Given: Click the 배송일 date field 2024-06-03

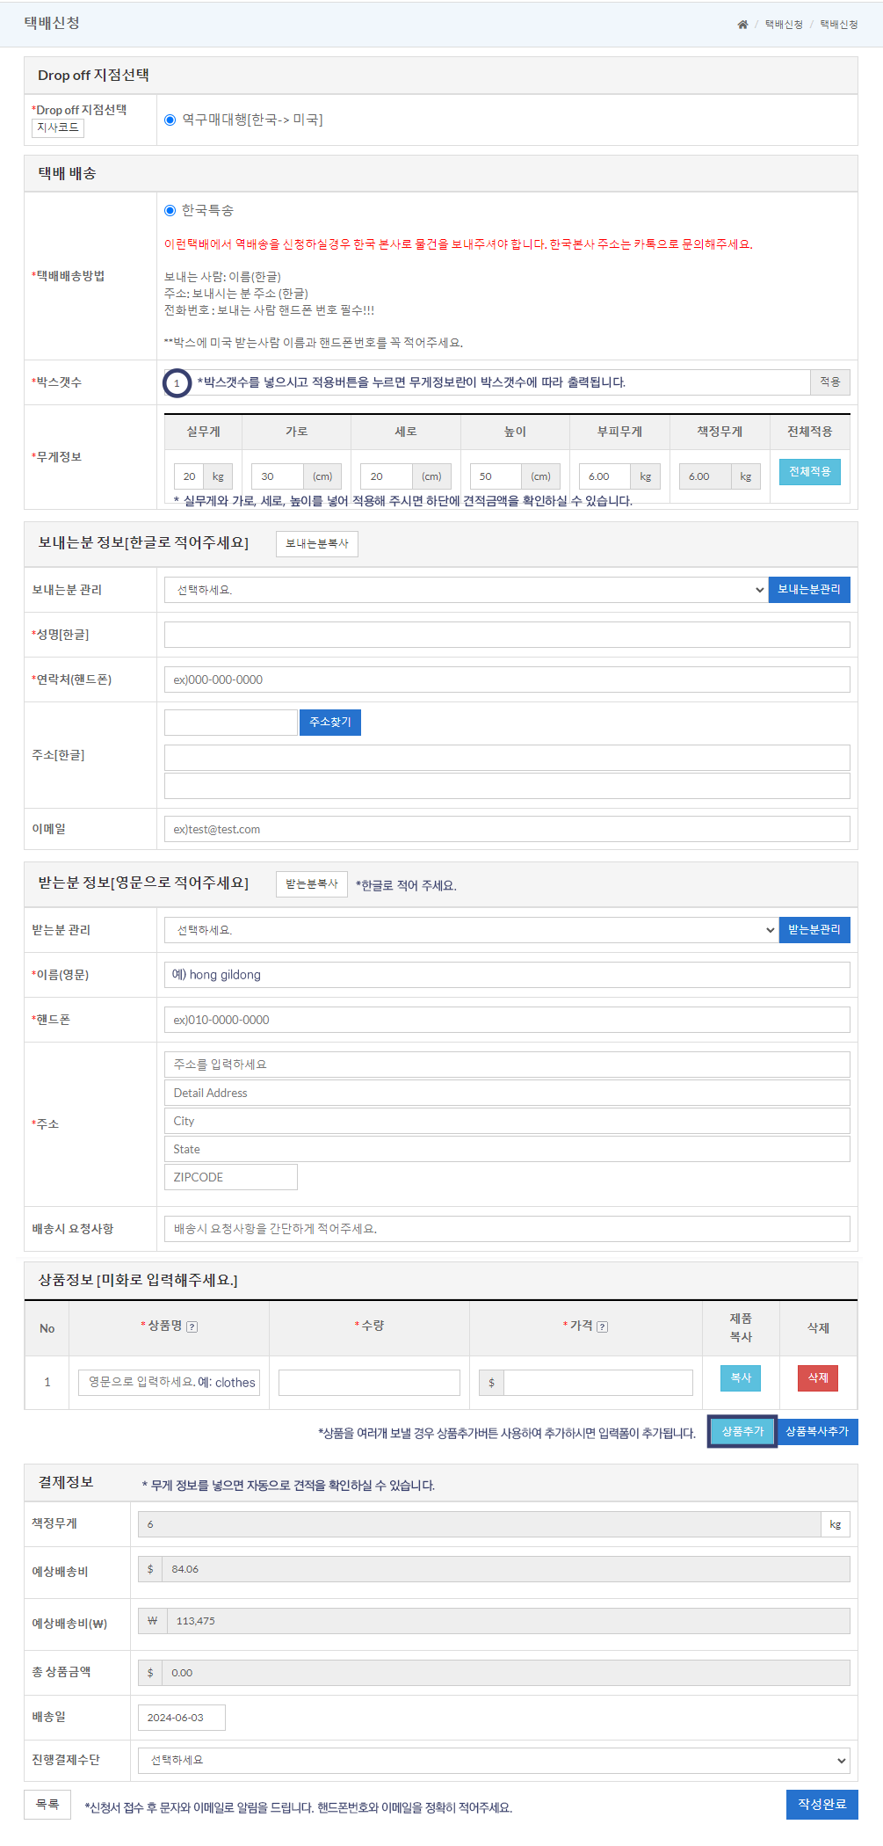Looking at the screenshot, I should [x=182, y=1718].
